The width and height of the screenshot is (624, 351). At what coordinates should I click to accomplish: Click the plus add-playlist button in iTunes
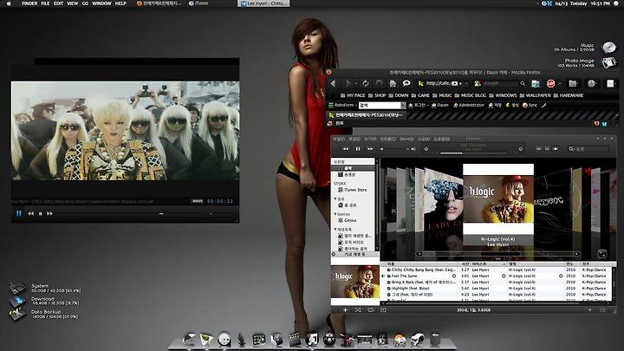coord(345,309)
